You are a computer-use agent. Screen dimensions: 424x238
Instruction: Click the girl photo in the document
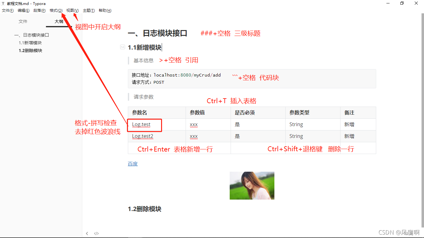click(x=252, y=186)
